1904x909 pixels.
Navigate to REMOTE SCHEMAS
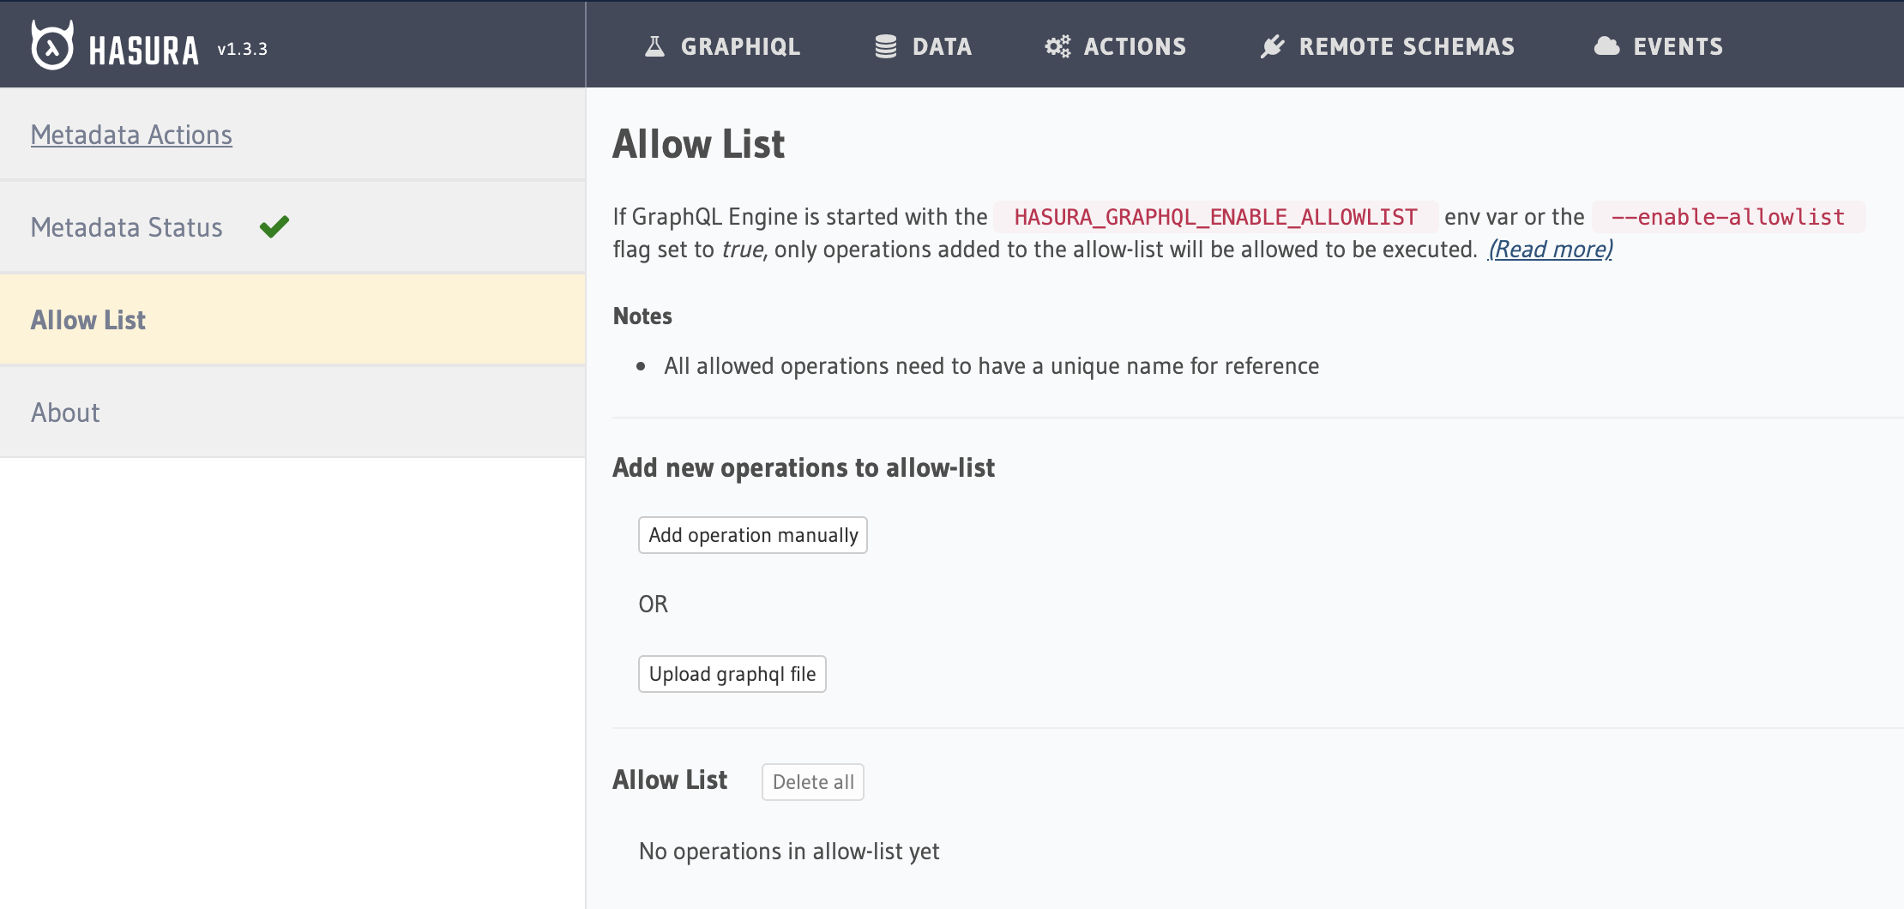pos(1407,45)
